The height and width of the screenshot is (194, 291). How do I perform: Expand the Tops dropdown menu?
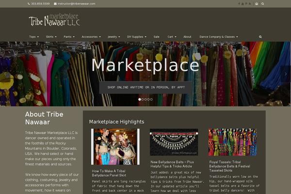point(34,37)
